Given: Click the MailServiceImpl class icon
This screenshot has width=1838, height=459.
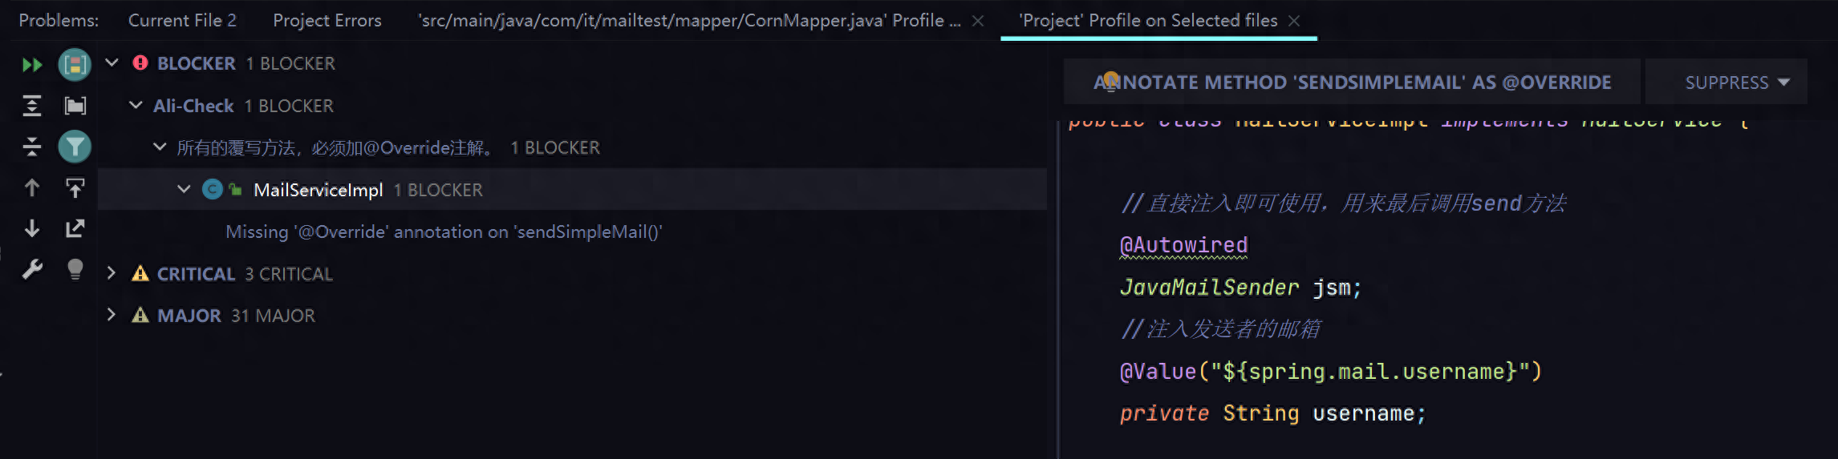Looking at the screenshot, I should point(212,190).
